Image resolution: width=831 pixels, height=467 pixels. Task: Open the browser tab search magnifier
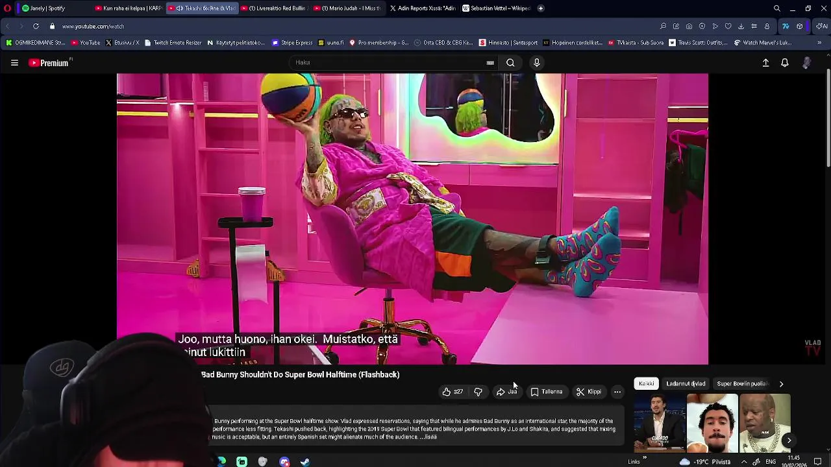(777, 8)
